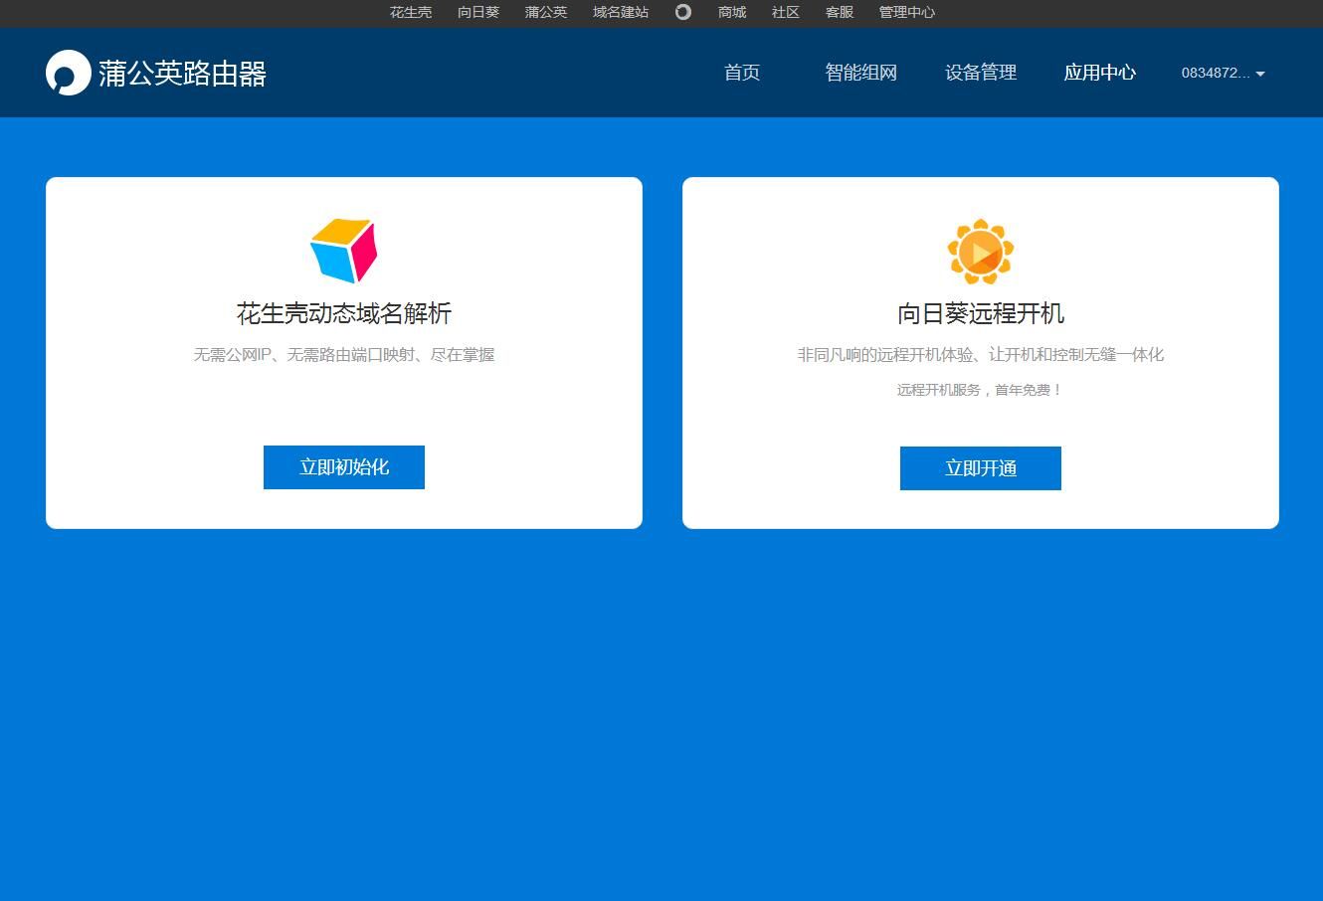This screenshot has width=1323, height=901.
Task: Open 向日葵 link in top bar
Action: click(x=478, y=12)
